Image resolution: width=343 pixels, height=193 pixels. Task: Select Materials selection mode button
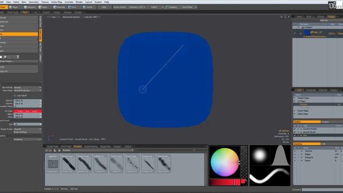[59, 7]
